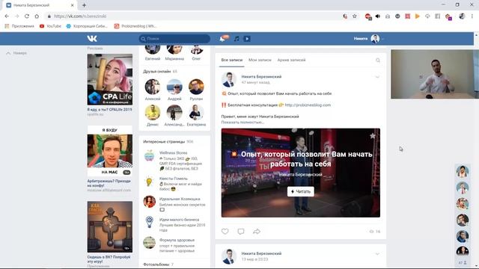Click the browser home icon
The height and width of the screenshot is (269, 479).
pos(37,16)
